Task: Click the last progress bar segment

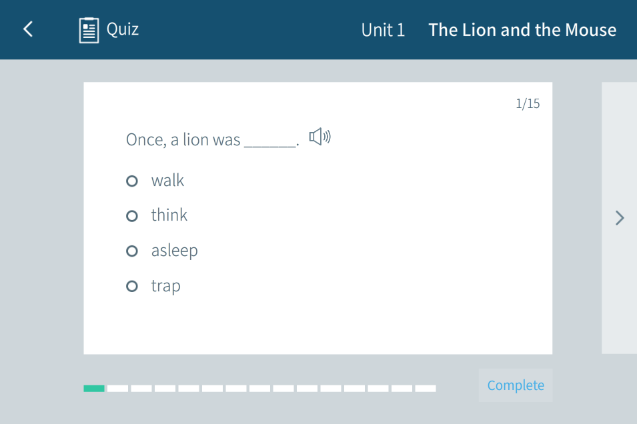Action: pyautogui.click(x=426, y=388)
